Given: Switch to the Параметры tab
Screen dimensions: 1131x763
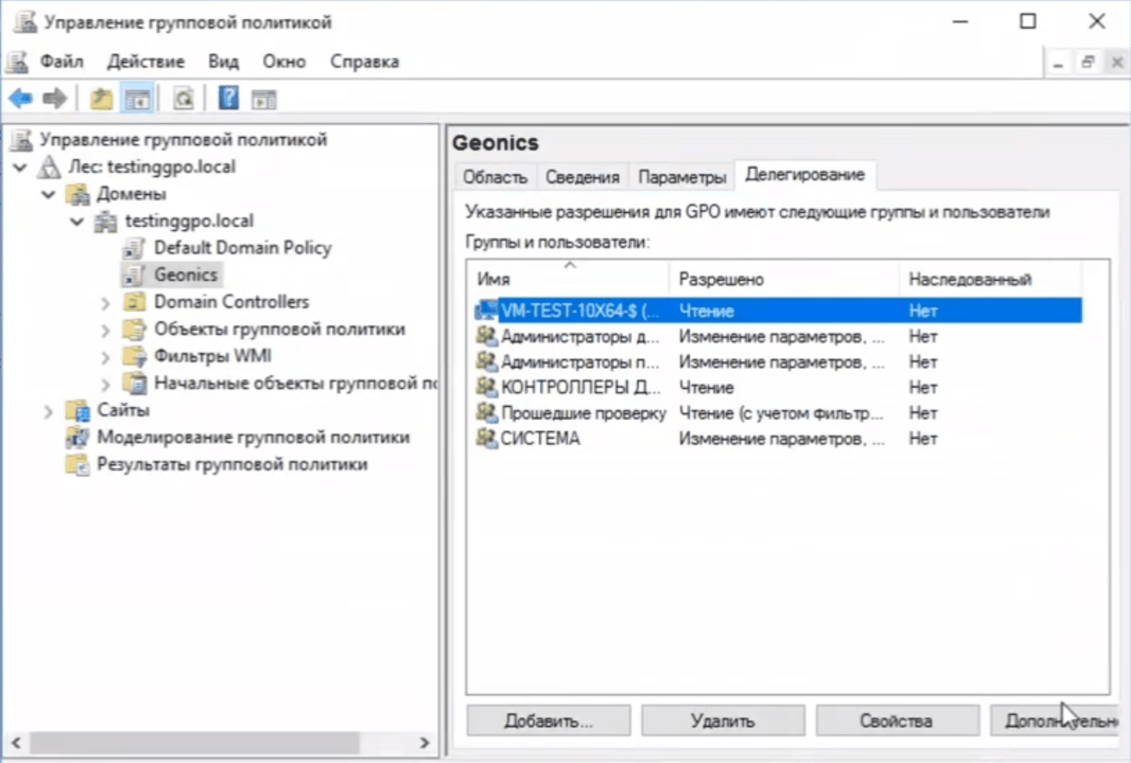Looking at the screenshot, I should (681, 177).
